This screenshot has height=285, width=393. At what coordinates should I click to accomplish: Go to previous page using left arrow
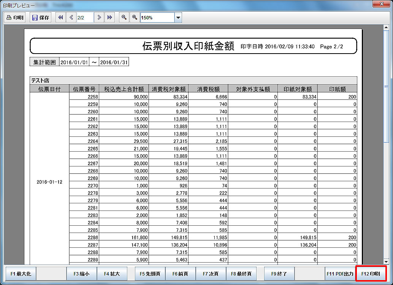click(x=71, y=17)
